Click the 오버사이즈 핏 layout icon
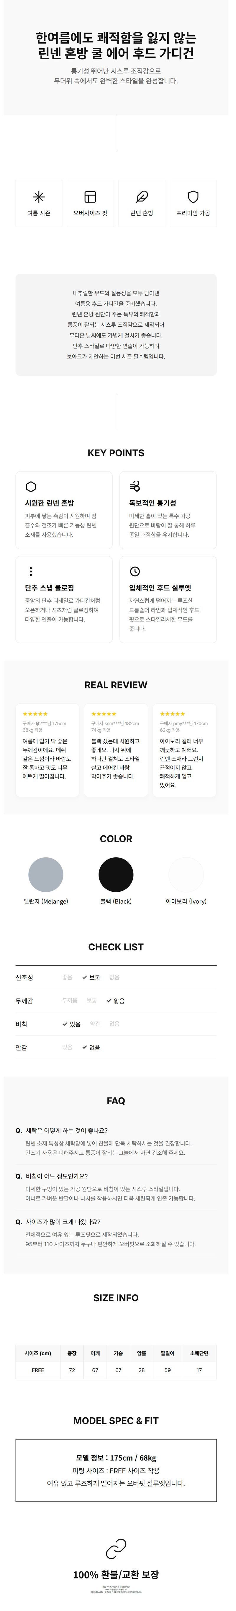The image size is (236, 1611). click(90, 198)
